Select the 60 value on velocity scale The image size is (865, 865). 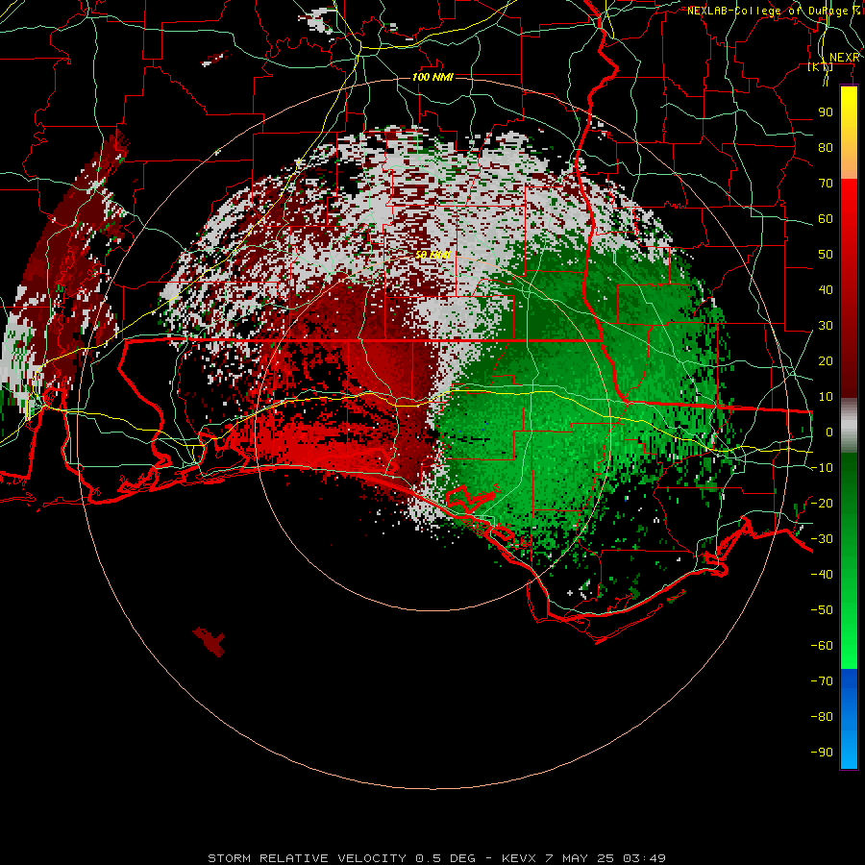pos(826,219)
